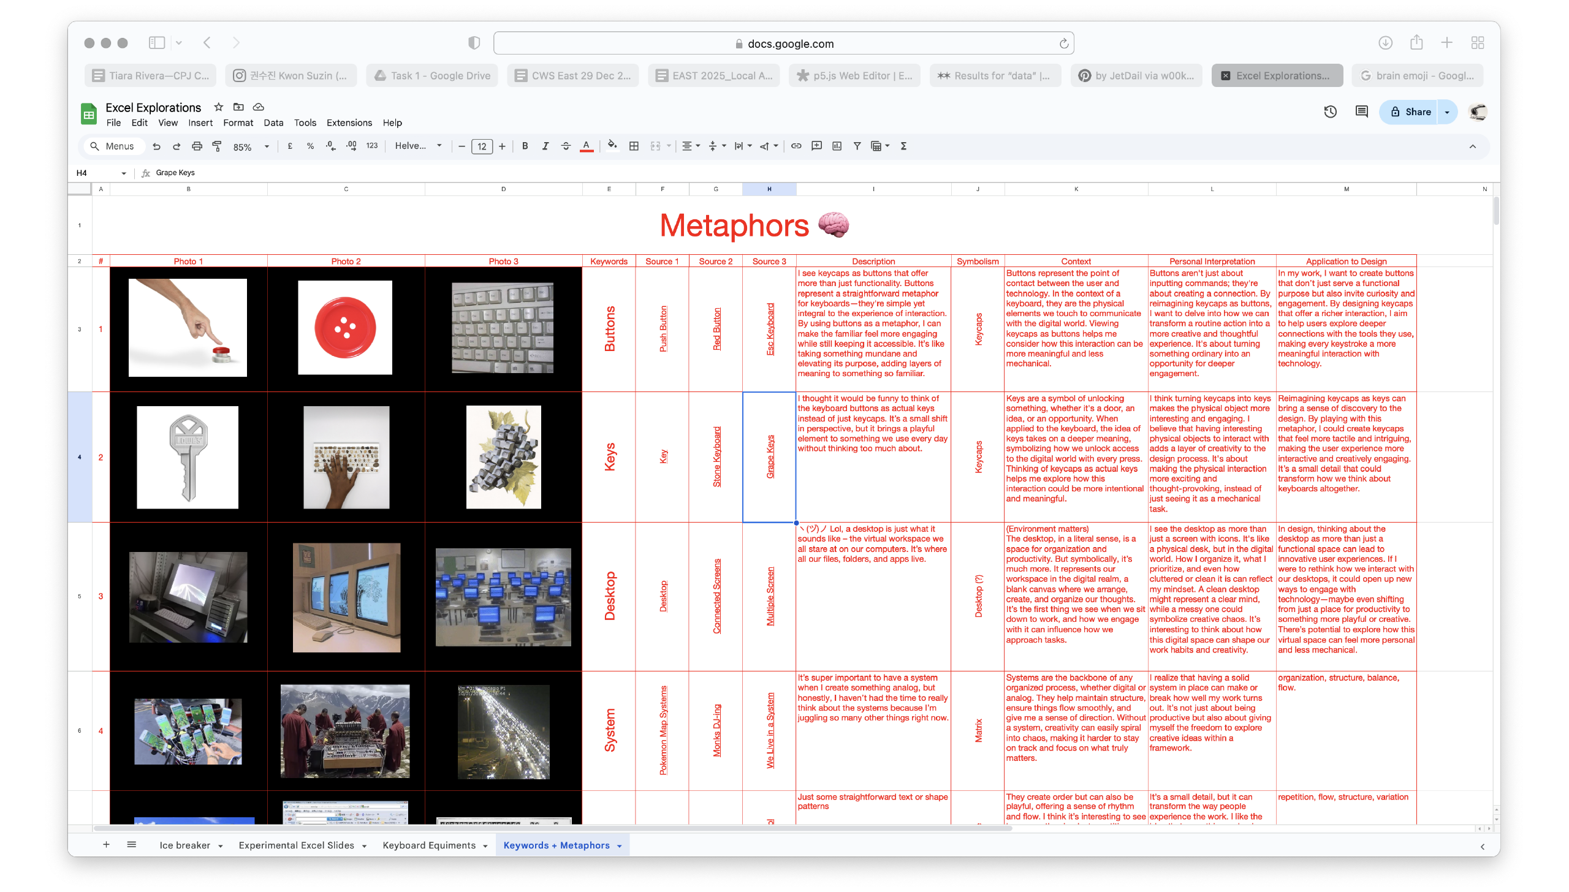Click the font size field
The image size is (1569, 892).
click(482, 146)
